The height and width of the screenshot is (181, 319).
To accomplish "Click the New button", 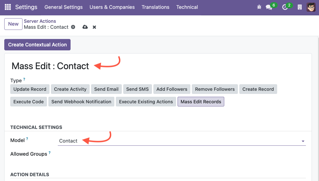I will 13,24.
